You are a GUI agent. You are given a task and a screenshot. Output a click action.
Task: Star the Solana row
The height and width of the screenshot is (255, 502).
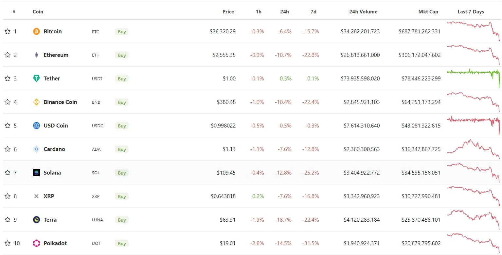(x=8, y=173)
